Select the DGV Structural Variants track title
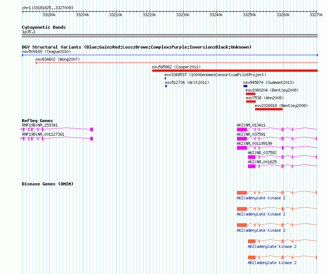Viewport: 328px width, 274px height. point(136,47)
